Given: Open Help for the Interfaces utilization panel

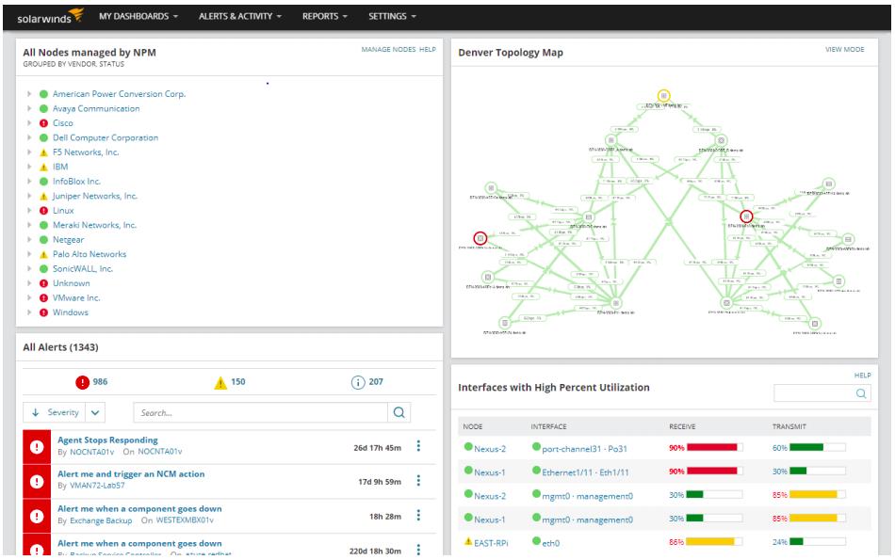Looking at the screenshot, I should (x=862, y=376).
